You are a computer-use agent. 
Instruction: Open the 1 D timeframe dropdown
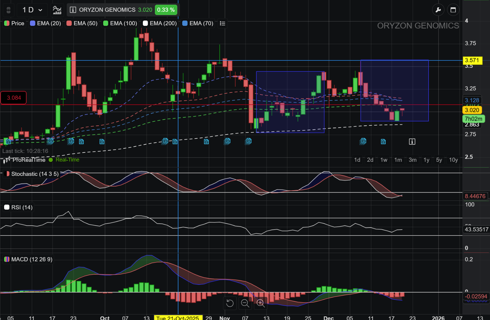[32, 10]
